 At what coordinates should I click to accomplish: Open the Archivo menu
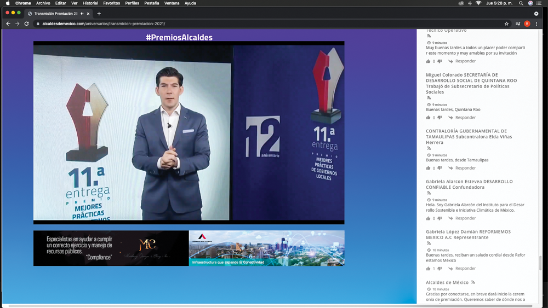coord(43,3)
